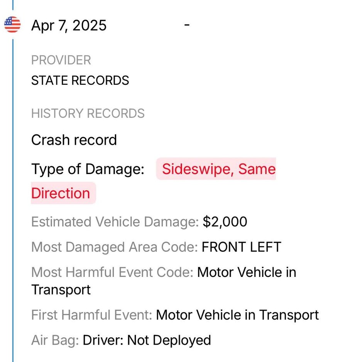The image size is (338, 362).
Task: Select the Driver: Not Deployed value
Action: pos(147,340)
